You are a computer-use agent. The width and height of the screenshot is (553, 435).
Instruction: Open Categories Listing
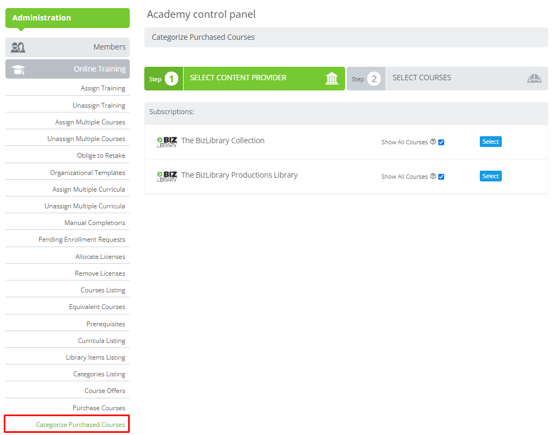pos(99,374)
